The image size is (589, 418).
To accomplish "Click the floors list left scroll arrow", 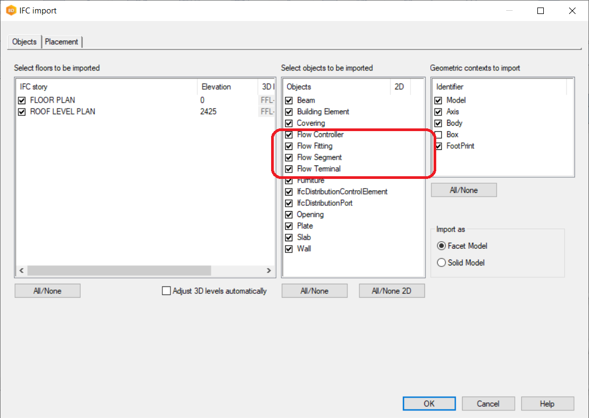I will [x=22, y=271].
